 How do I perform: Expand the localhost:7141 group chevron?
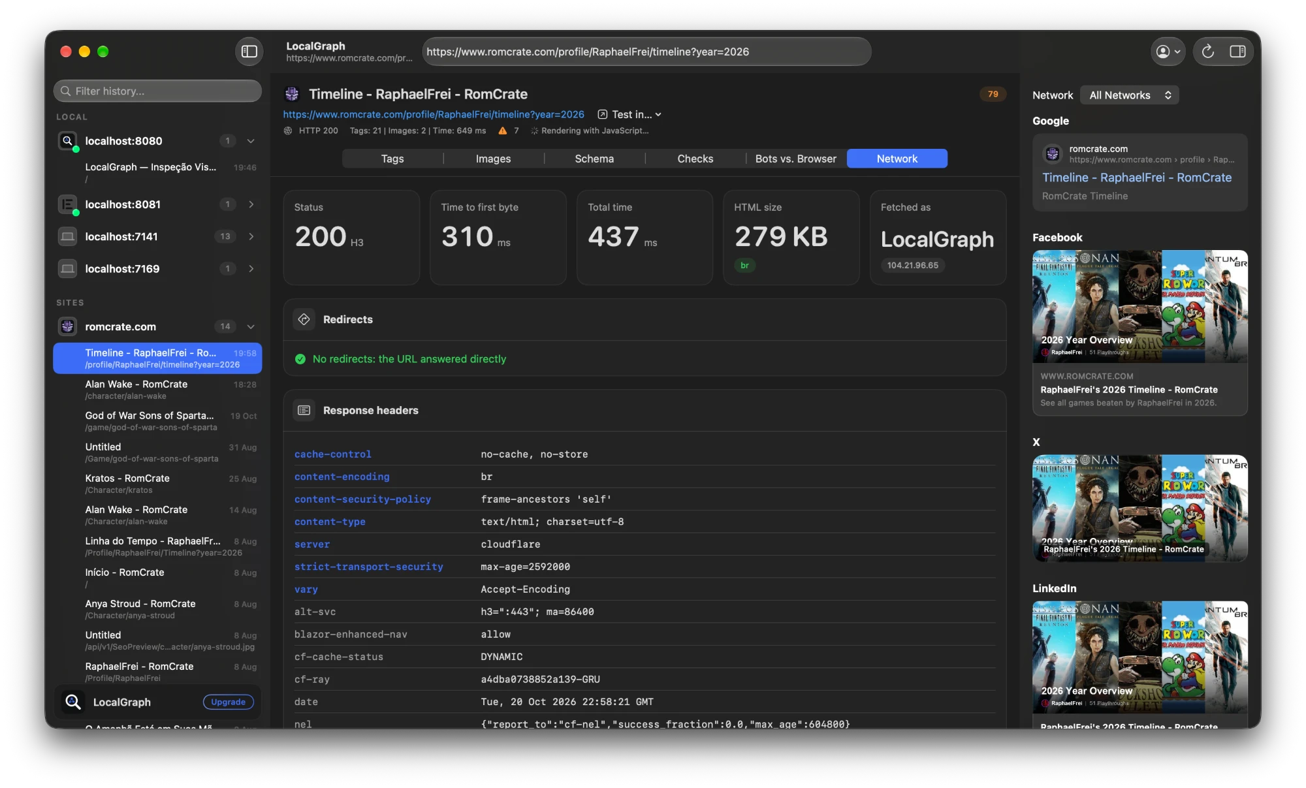click(251, 236)
